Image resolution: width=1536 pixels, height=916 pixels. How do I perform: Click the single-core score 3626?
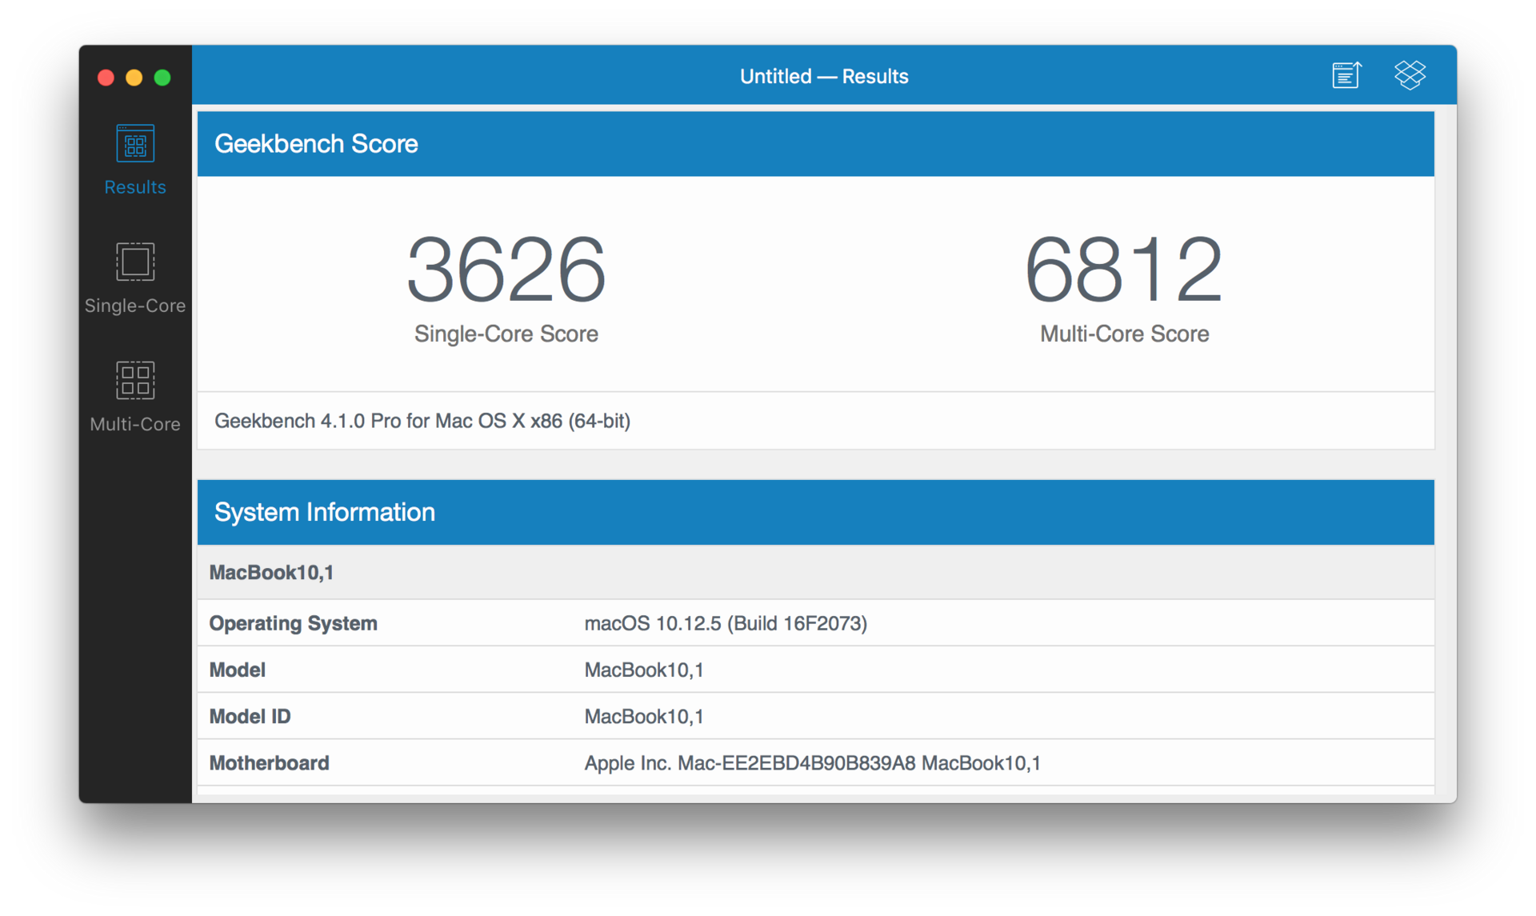click(x=506, y=270)
